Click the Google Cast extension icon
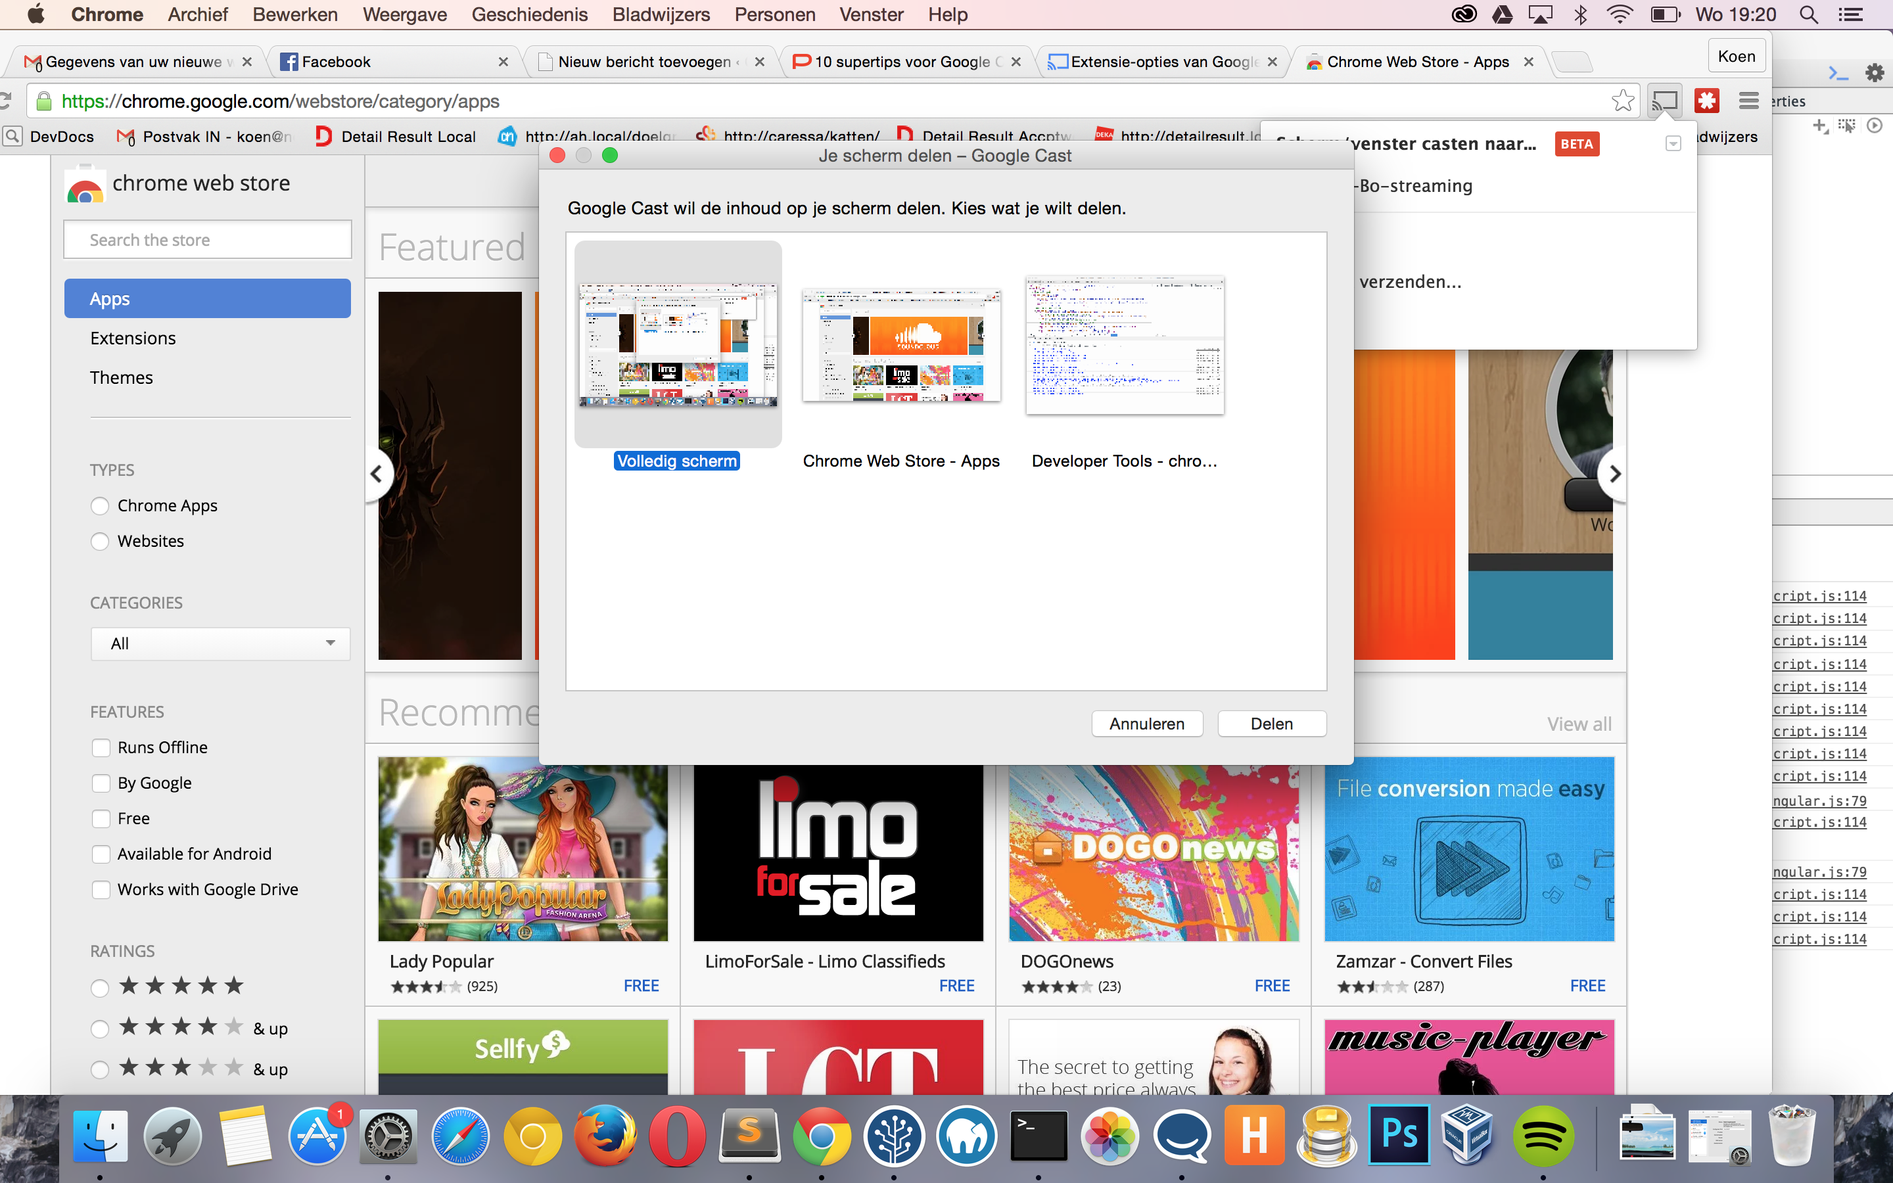The image size is (1893, 1183). click(x=1666, y=101)
